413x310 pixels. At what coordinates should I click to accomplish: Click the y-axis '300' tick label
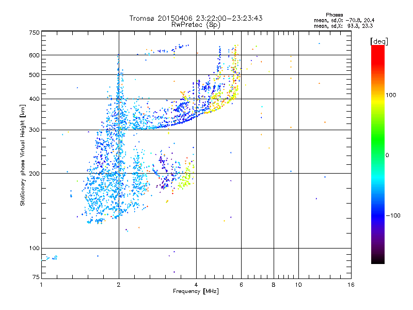point(34,130)
